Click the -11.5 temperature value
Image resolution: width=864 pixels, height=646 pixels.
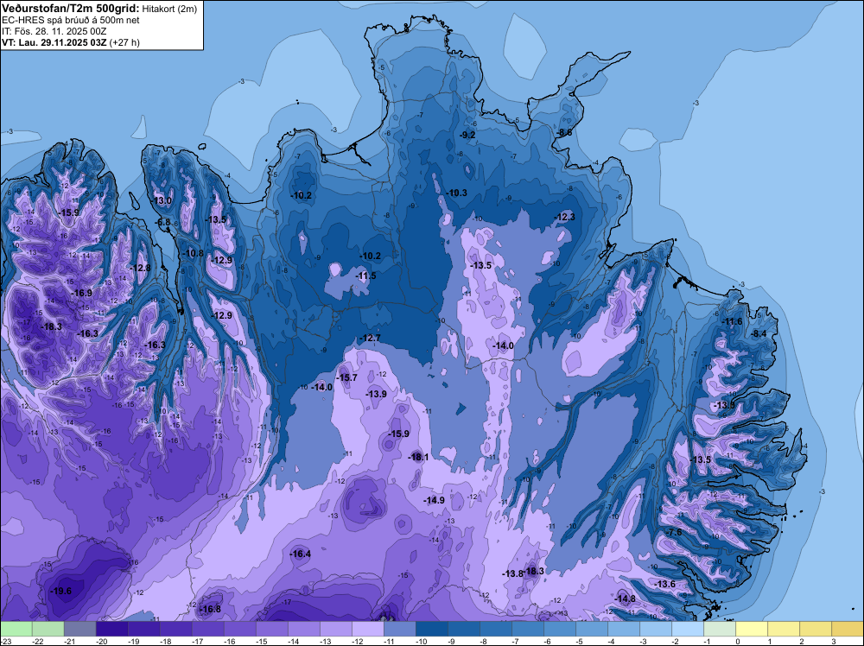point(365,275)
